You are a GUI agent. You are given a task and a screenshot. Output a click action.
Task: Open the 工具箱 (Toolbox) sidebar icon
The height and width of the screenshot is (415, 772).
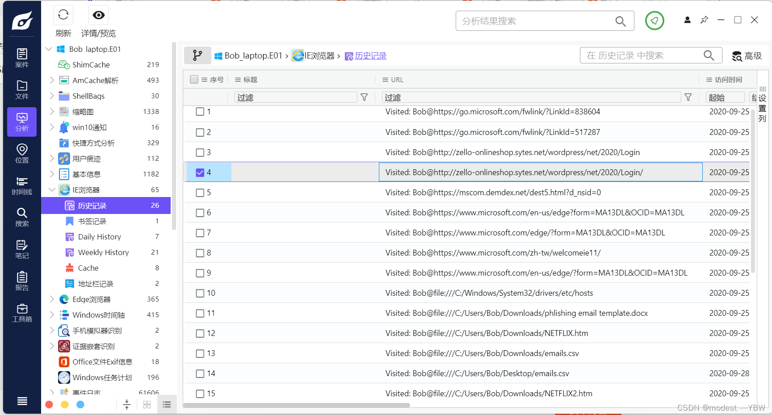pos(22,313)
